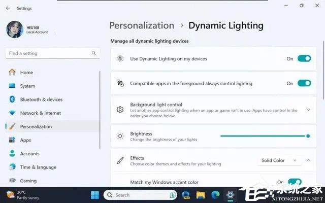
Task: Open Apps settings in the sidebar
Action: tap(53, 140)
